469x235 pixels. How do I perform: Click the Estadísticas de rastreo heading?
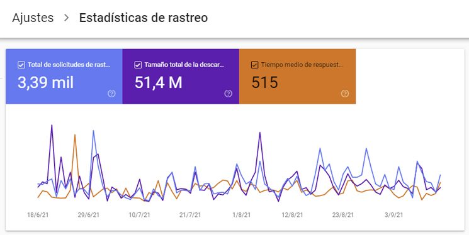coord(144,18)
